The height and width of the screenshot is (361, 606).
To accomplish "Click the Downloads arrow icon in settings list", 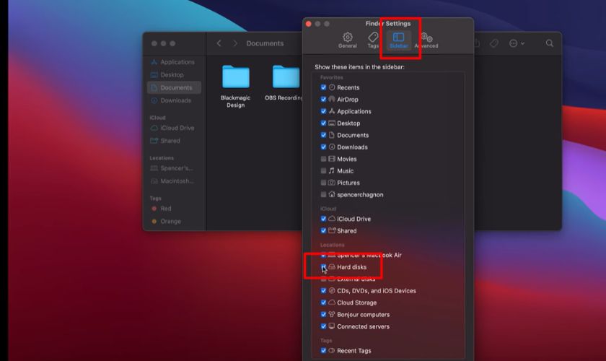I will [x=332, y=147].
